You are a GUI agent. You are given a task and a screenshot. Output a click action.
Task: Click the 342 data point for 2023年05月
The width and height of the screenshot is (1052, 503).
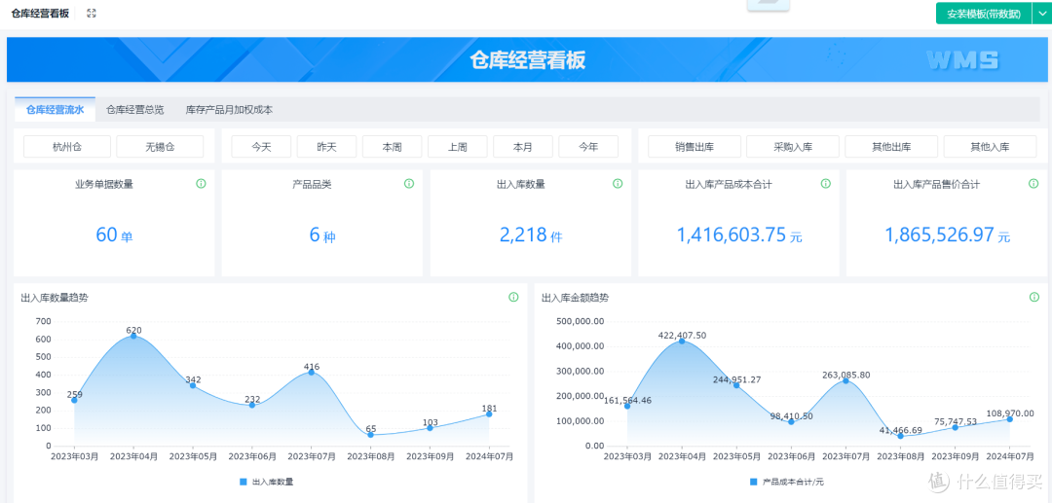pos(193,385)
